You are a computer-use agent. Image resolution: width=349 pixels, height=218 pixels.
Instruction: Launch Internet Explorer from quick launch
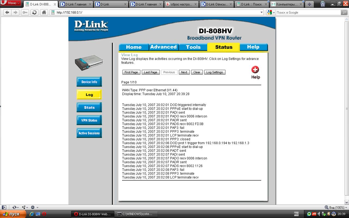(x=32, y=214)
